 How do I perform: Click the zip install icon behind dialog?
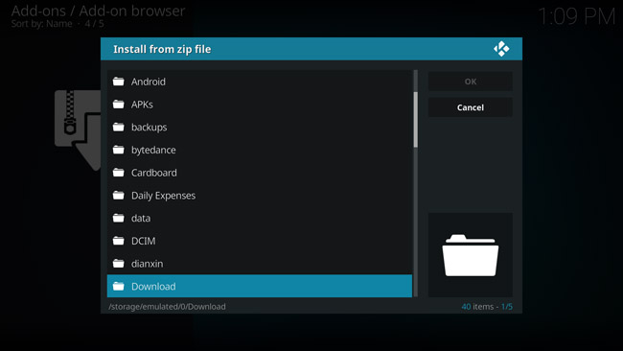click(78, 130)
